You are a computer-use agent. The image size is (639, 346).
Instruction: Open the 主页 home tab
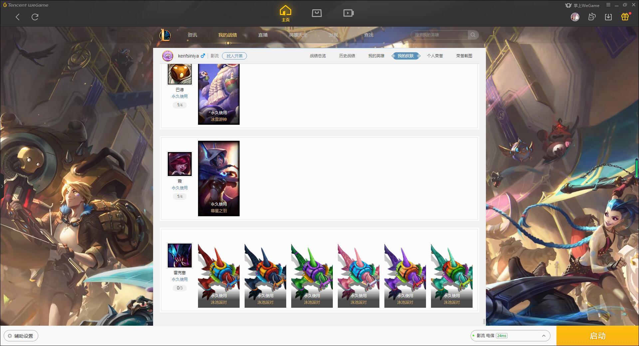[286, 14]
